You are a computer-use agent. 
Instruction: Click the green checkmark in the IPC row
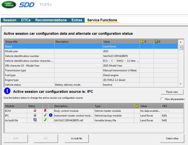tap(45, 115)
